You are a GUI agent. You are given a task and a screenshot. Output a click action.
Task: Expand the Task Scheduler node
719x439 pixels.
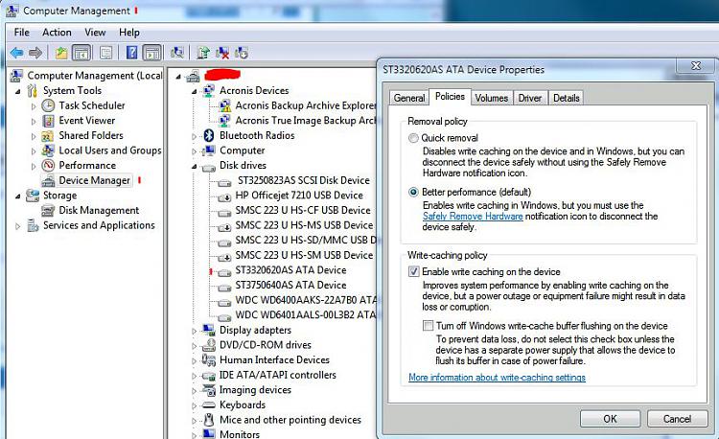point(34,106)
